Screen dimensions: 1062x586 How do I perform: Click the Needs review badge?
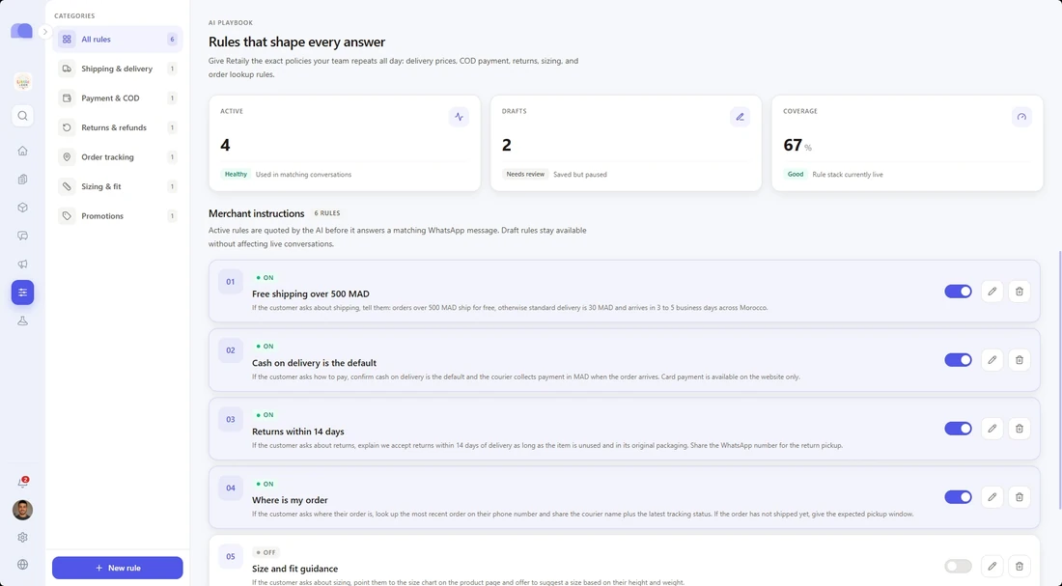point(525,174)
